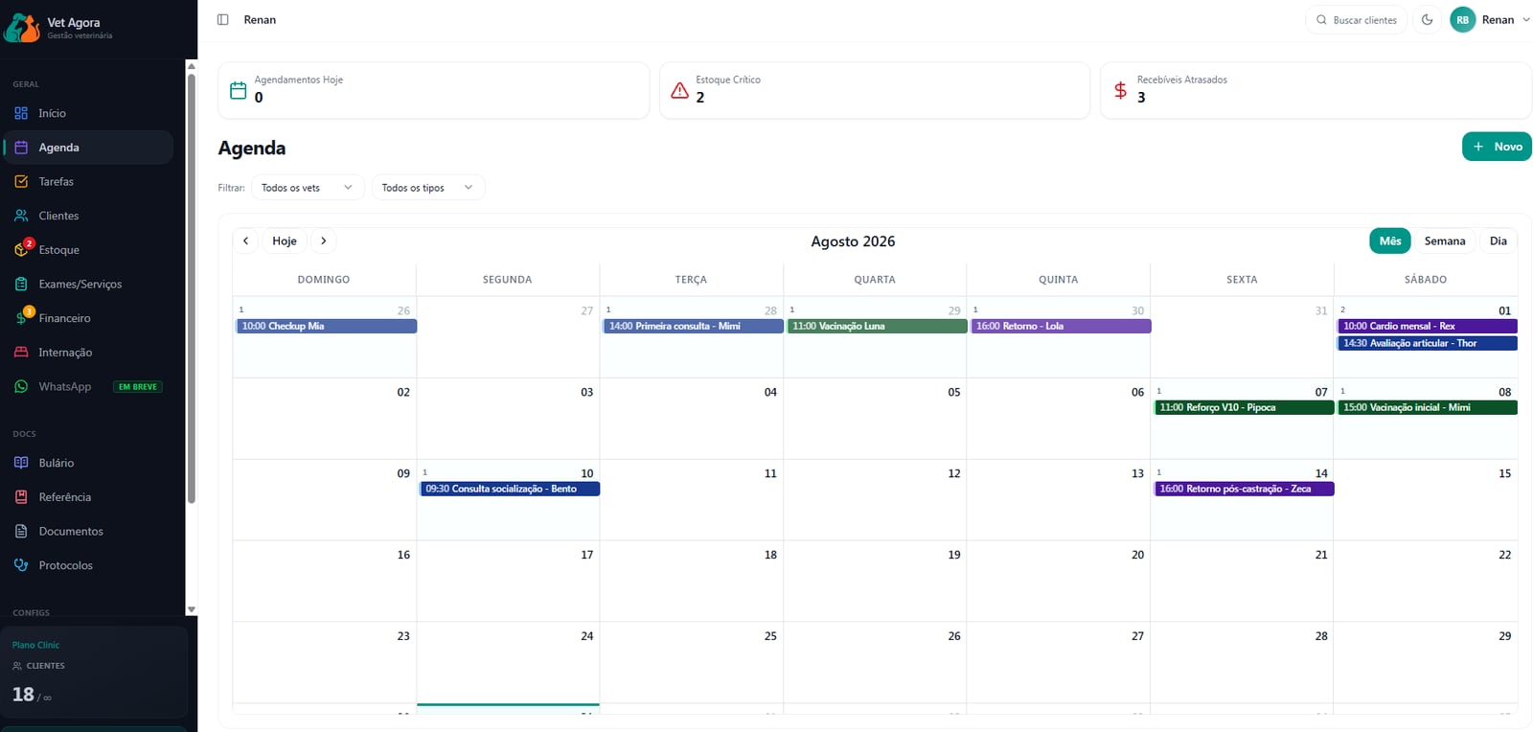This screenshot has height=732, width=1533.
Task: Open Estoque in the sidebar menu
Action: click(88, 249)
